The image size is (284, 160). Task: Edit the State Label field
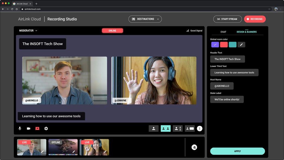click(227, 99)
